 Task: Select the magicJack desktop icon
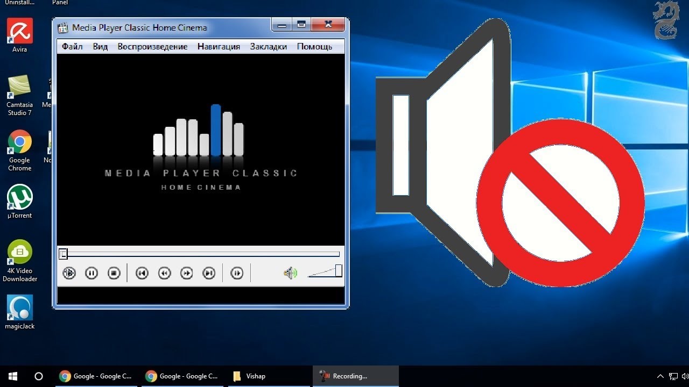click(20, 312)
